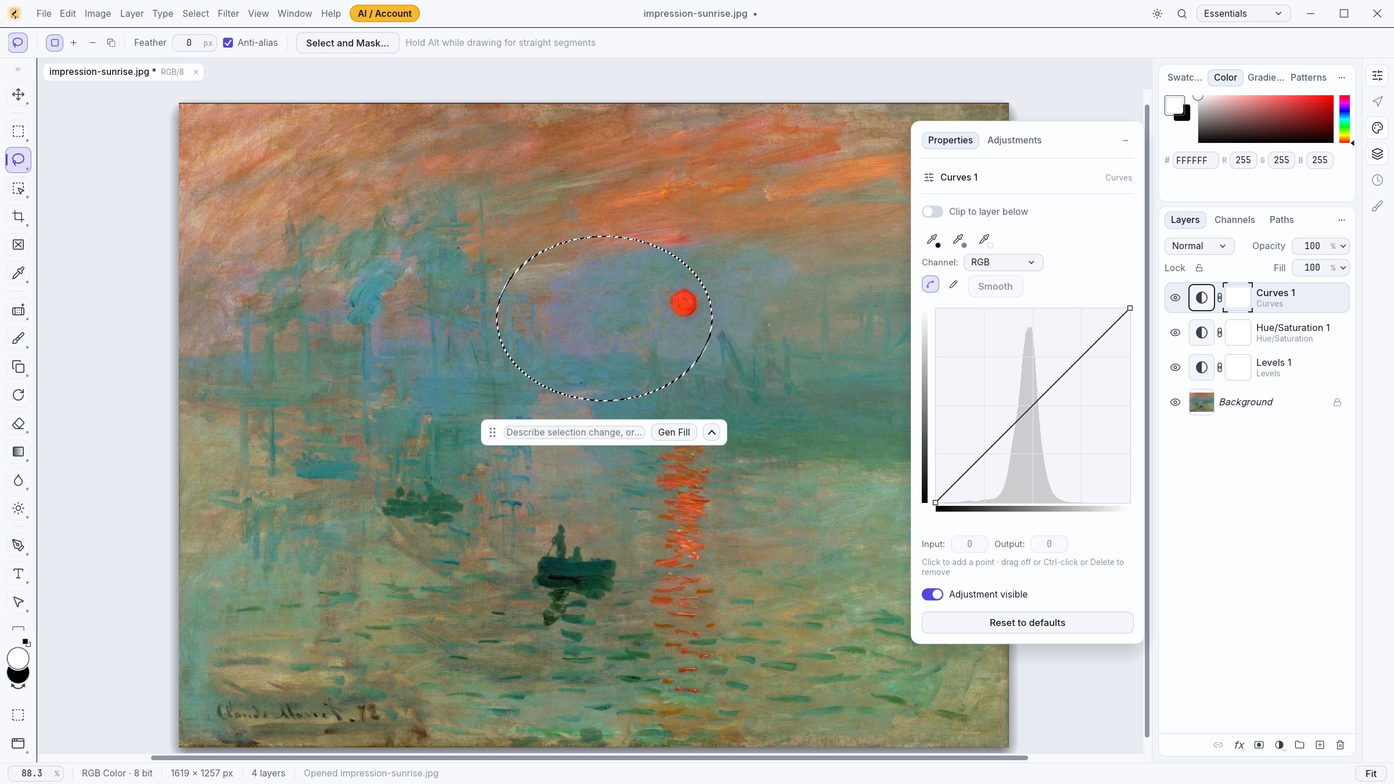Screen dimensions: 1394x784
Task: Turn off Adjustment visible switch
Action: 932,594
